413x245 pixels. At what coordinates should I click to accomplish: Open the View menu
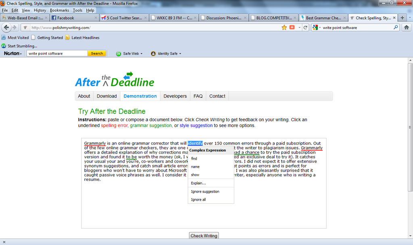26,10
